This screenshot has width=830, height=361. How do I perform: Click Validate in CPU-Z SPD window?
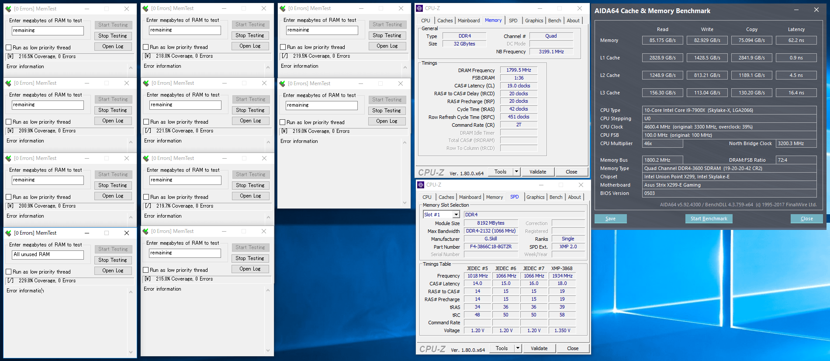click(x=539, y=348)
